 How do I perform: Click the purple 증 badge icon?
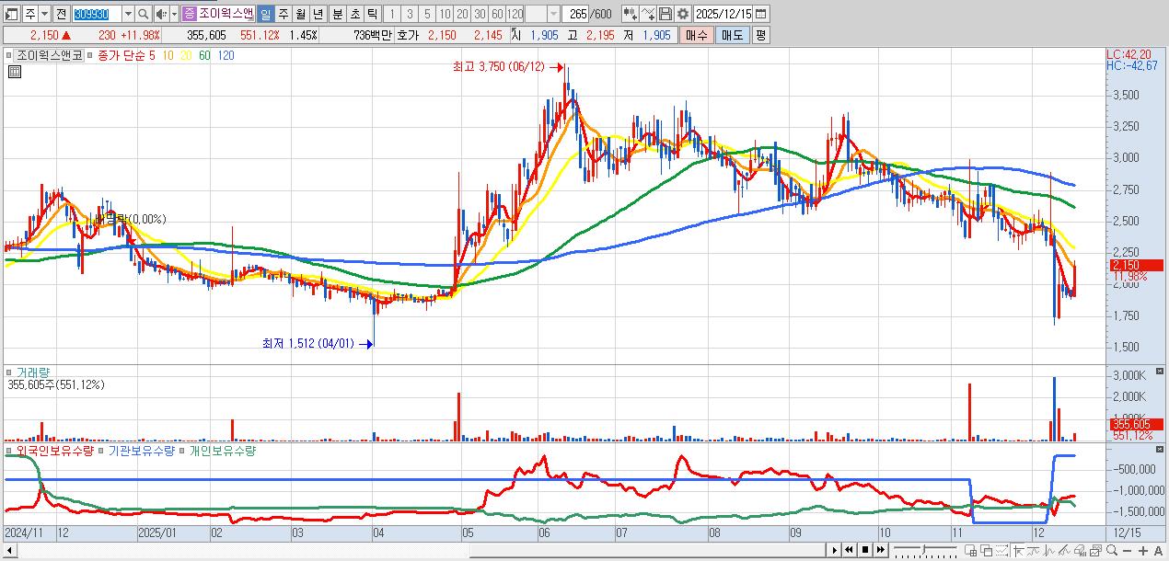point(188,14)
